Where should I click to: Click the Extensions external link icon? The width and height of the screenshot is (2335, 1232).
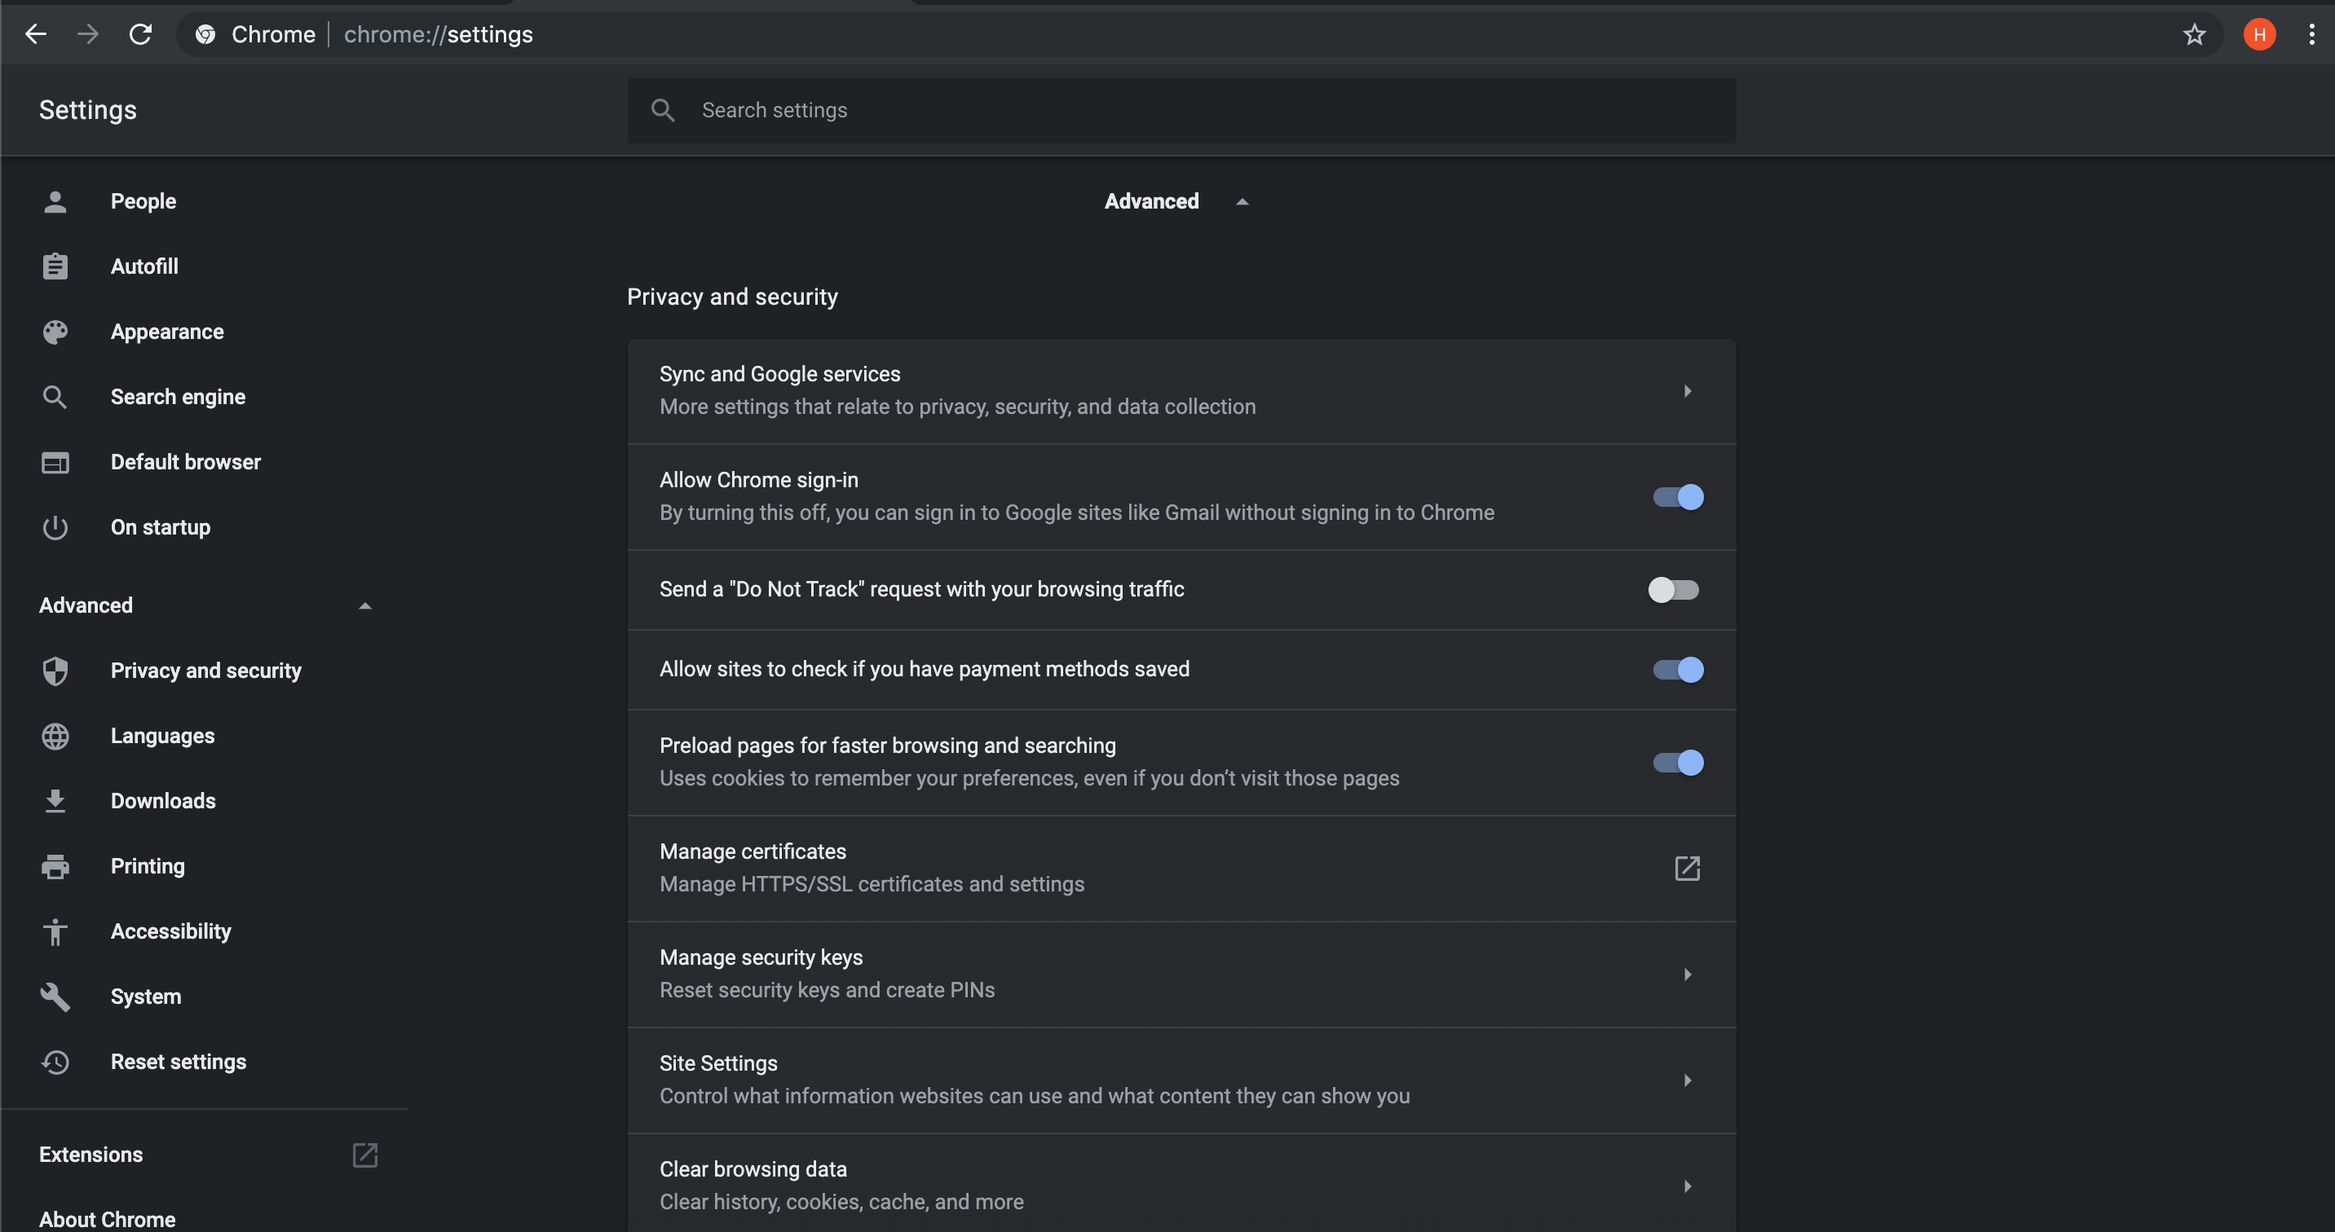364,1155
